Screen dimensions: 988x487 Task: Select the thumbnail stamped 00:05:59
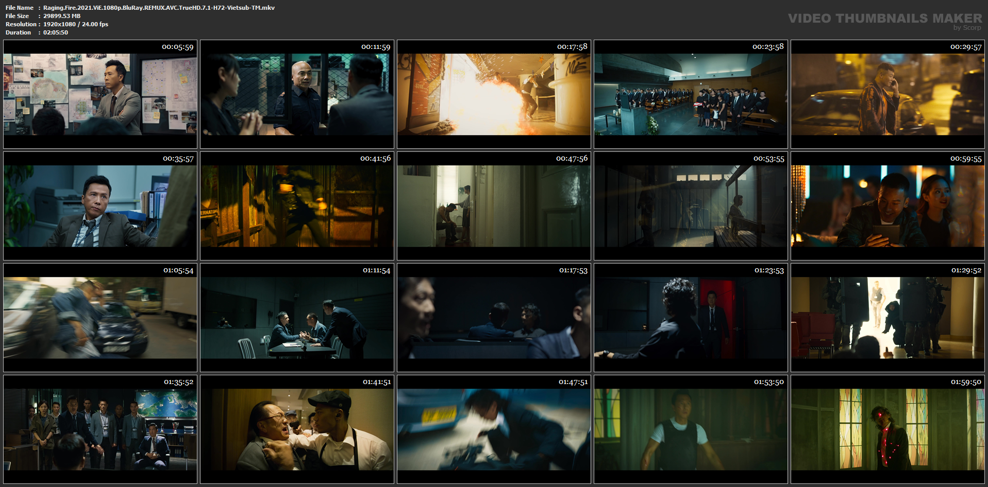pos(100,94)
